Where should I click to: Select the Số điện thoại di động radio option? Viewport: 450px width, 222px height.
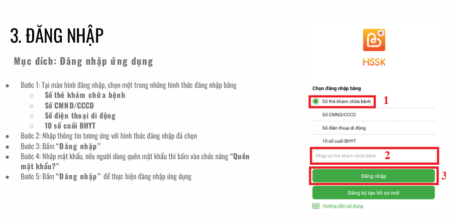(x=315, y=128)
